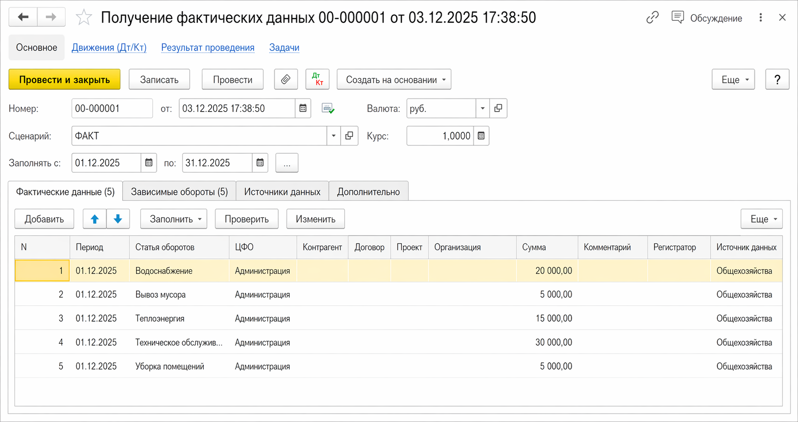Open calendar for document date field
798x422 pixels.
(303, 108)
